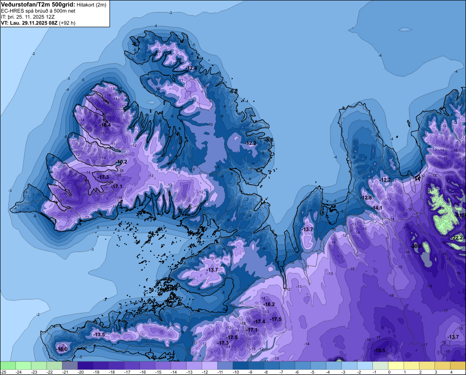Click the -24 legend scale label
The image size is (466, 375).
tap(19, 372)
